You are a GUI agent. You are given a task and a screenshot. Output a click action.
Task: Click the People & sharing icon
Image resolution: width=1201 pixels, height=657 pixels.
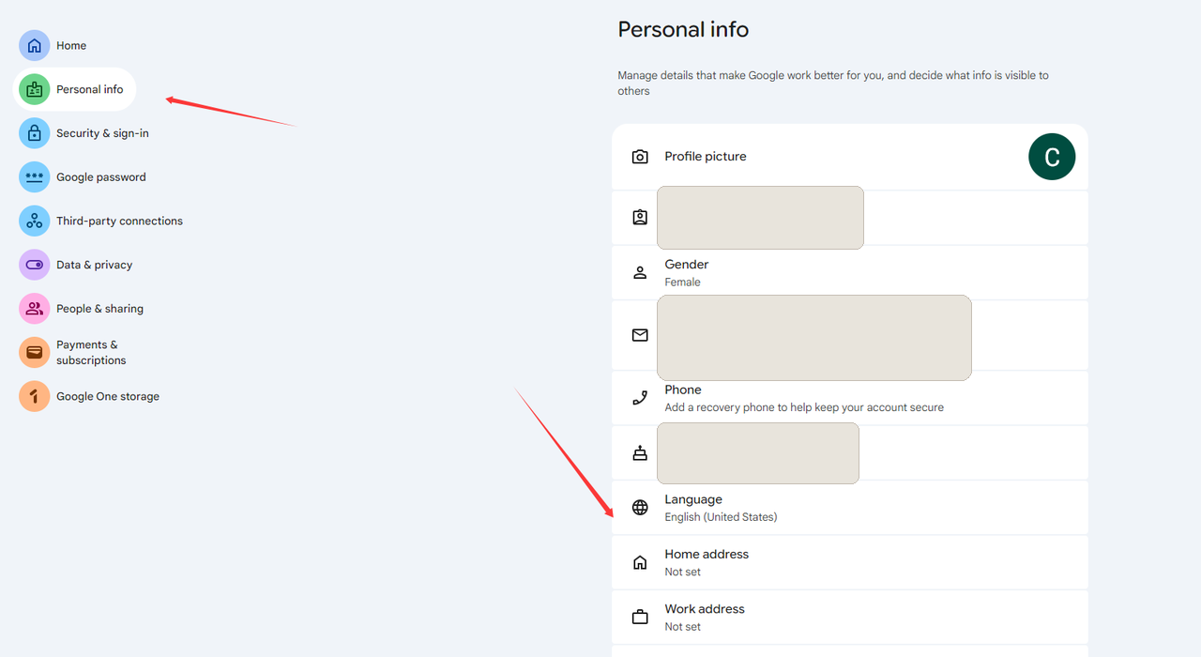pos(35,309)
